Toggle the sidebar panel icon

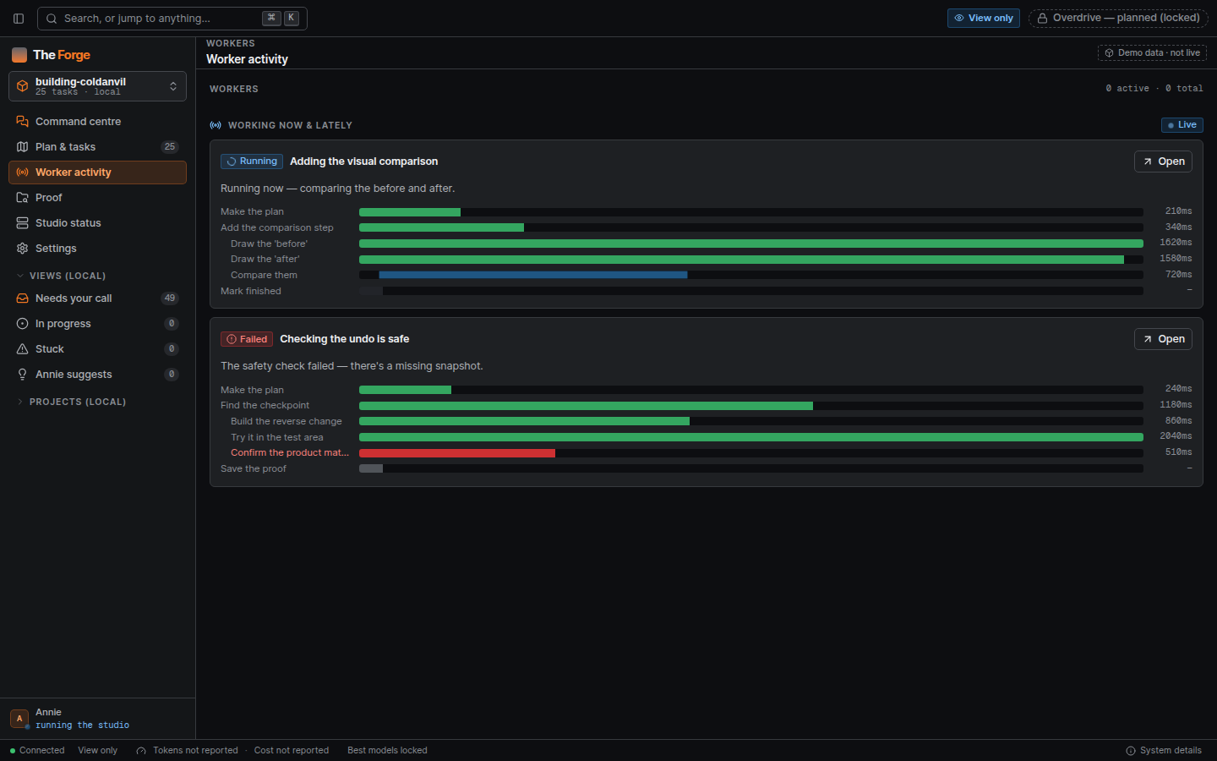point(19,18)
